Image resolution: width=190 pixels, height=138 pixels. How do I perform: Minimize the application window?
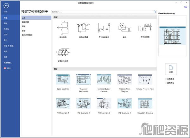tap(176, 3)
